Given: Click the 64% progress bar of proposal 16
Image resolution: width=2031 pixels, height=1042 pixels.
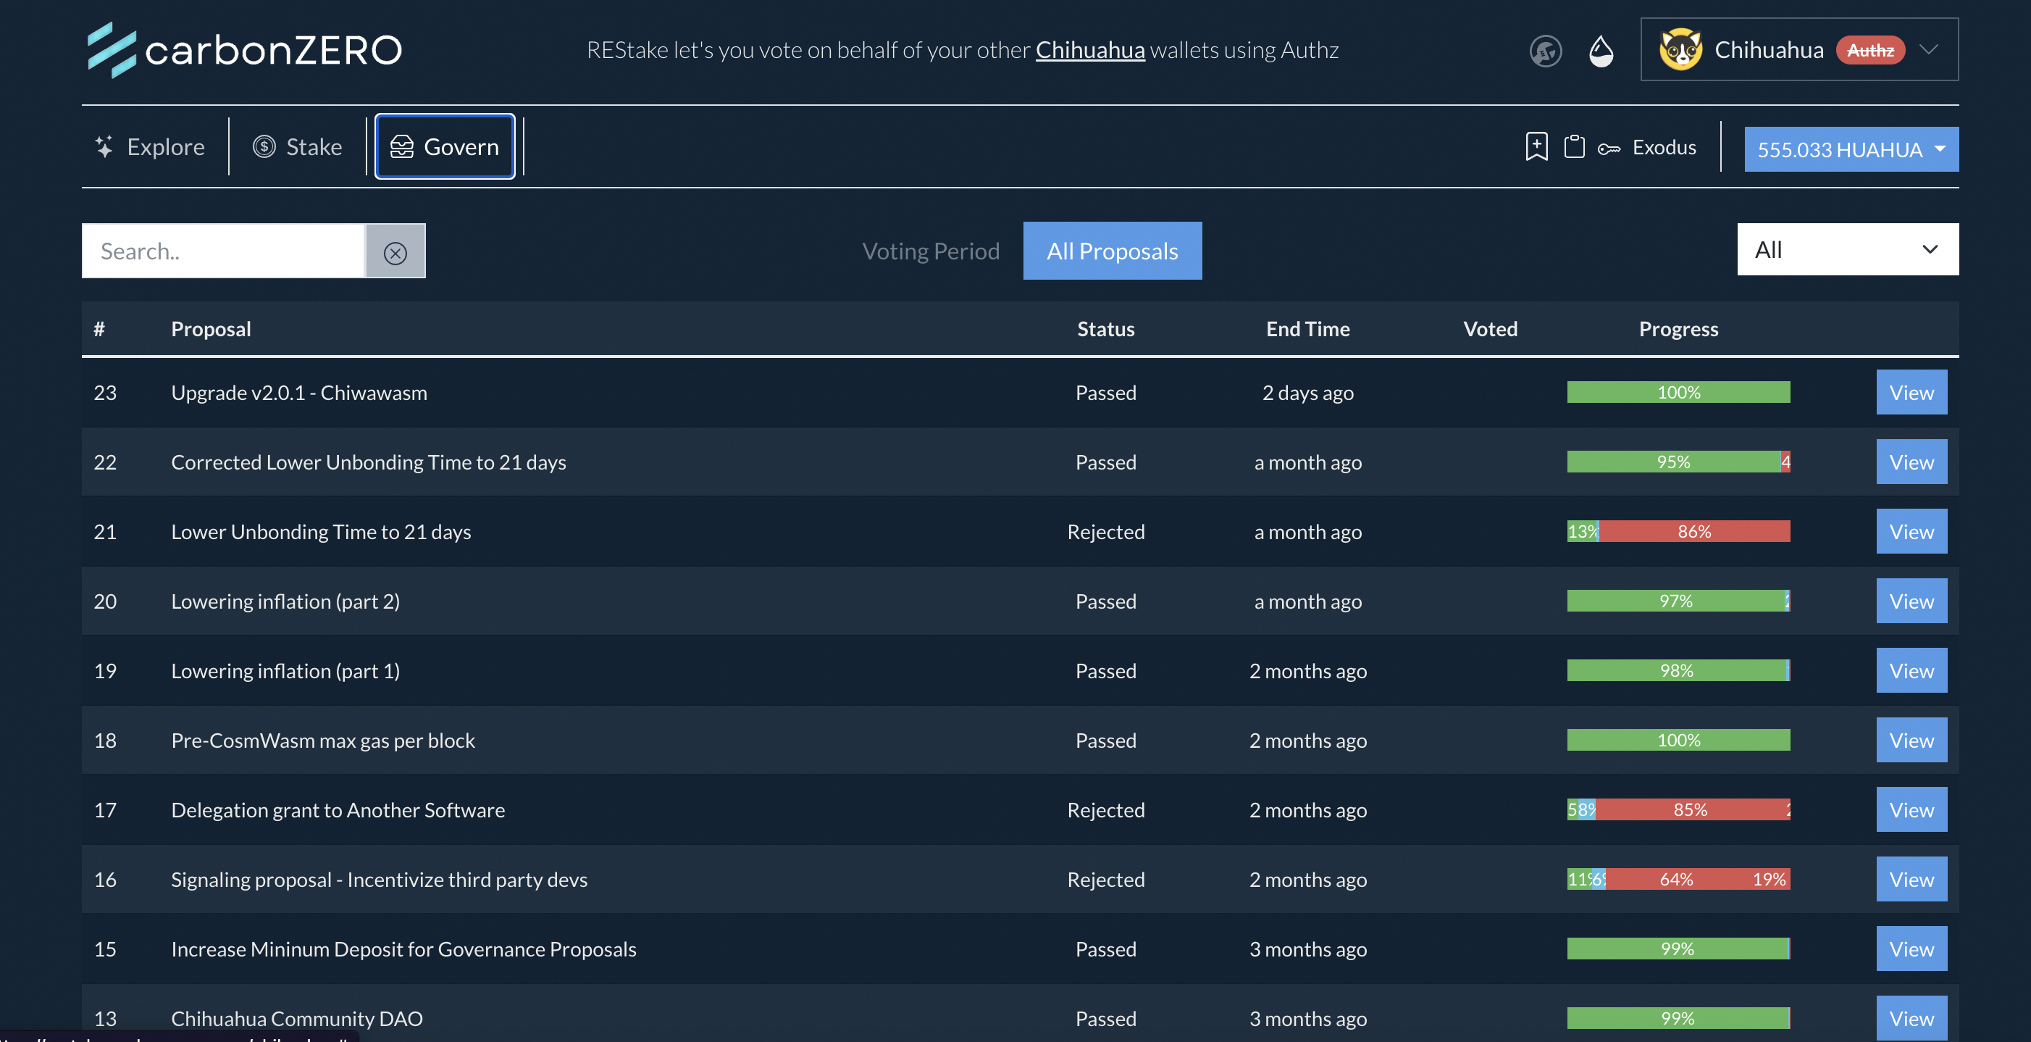Looking at the screenshot, I should (x=1677, y=879).
